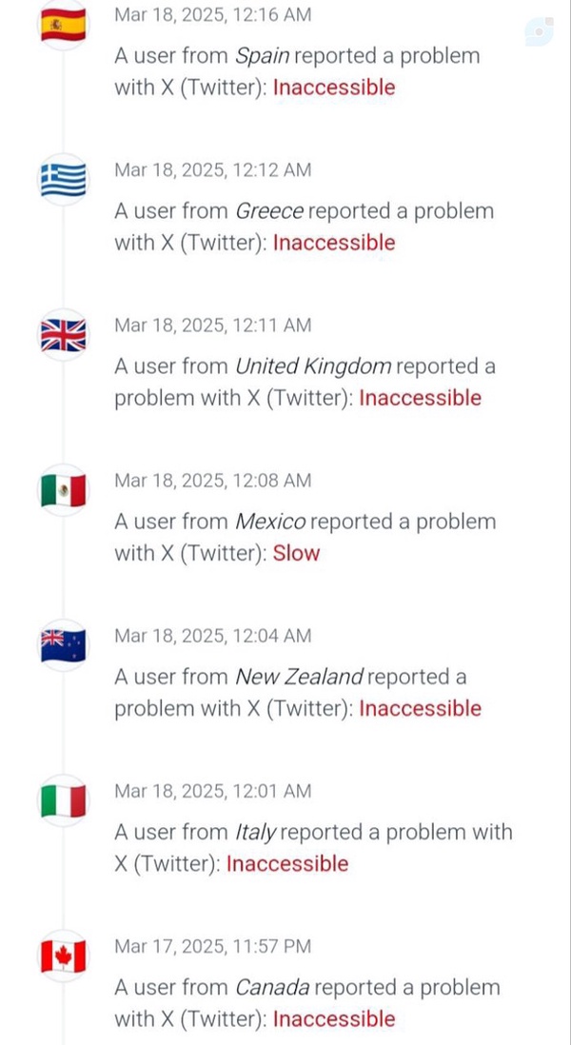Viewport: 571px width, 1045px height.
Task: Select the United Kingdom flag icon
Action: point(64,335)
